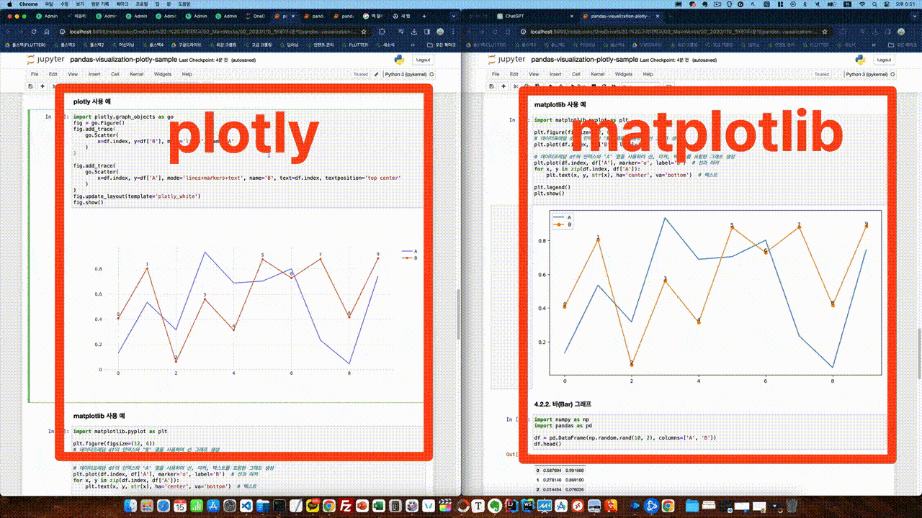The height and width of the screenshot is (518, 922).
Task: Open the Widgets menu in right Jupyter notebook
Action: click(x=624, y=74)
